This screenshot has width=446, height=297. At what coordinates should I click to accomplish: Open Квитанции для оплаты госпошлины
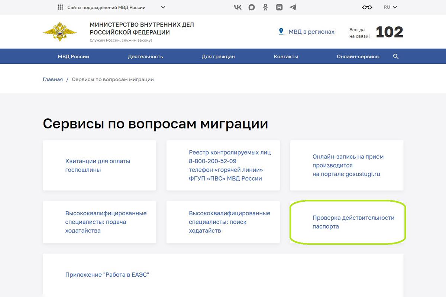tap(97, 165)
